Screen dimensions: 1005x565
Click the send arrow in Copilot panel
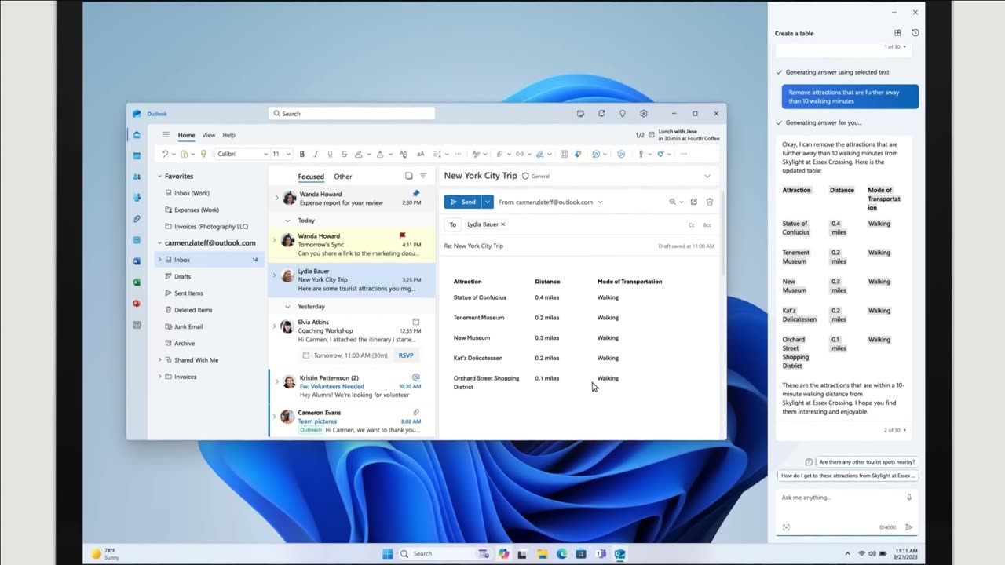tap(909, 527)
